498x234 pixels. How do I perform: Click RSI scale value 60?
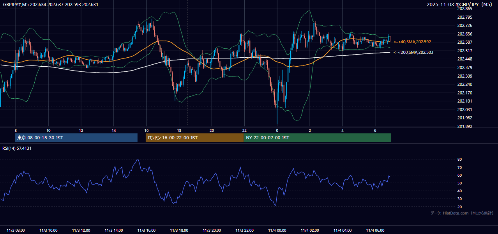click(459, 175)
